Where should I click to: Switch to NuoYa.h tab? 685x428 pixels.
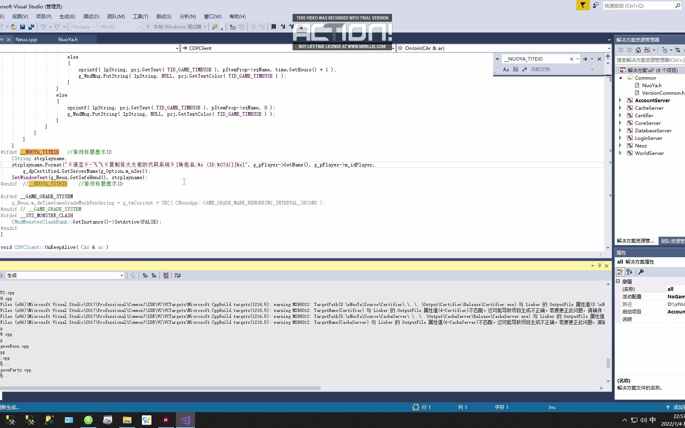pyautogui.click(x=68, y=40)
